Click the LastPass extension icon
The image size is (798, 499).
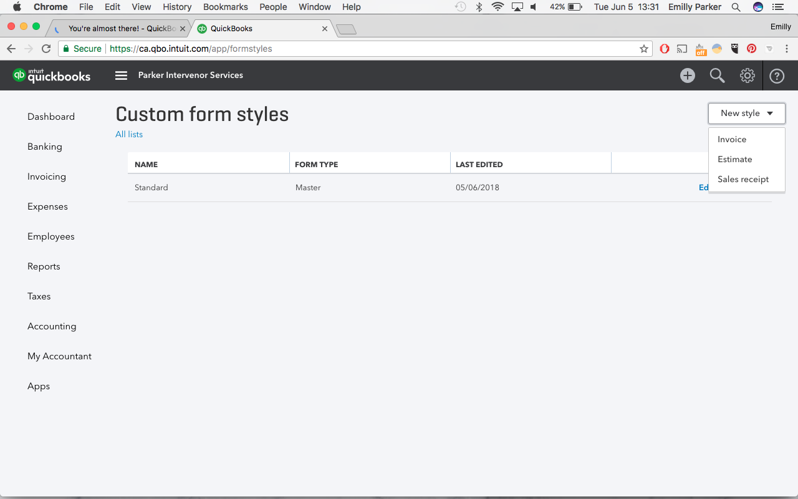(x=734, y=48)
